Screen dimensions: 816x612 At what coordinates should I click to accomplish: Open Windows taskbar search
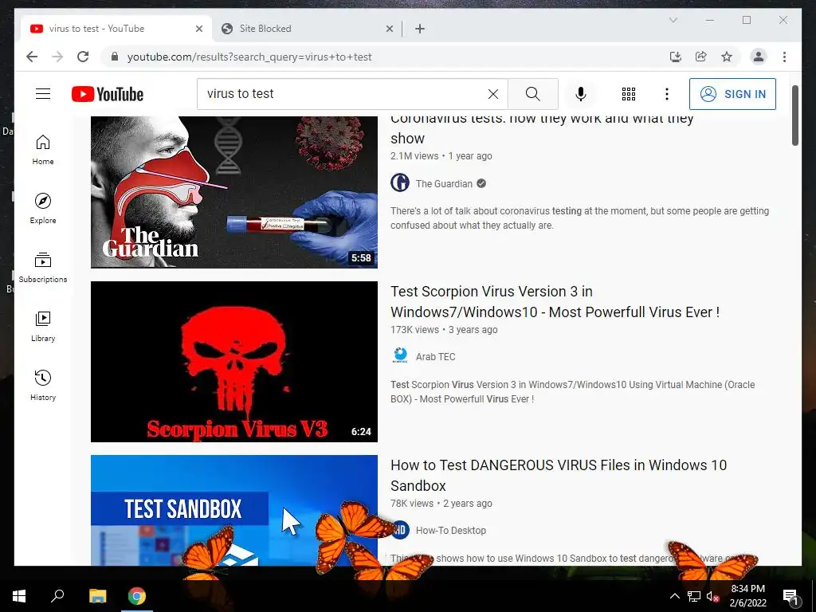[57, 596]
